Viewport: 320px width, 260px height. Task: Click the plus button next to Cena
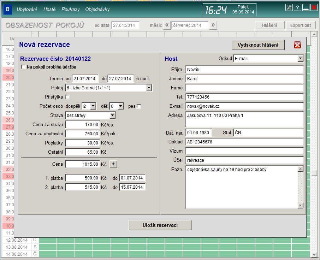point(113,164)
